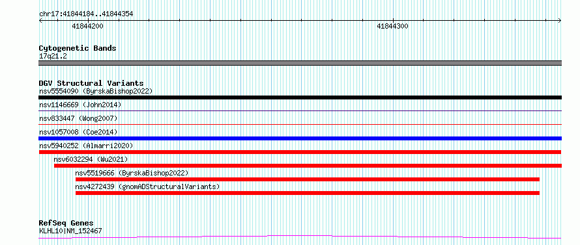Click the left arrow of the ruler
This screenshot has width=580, height=245.
pos(40,20)
